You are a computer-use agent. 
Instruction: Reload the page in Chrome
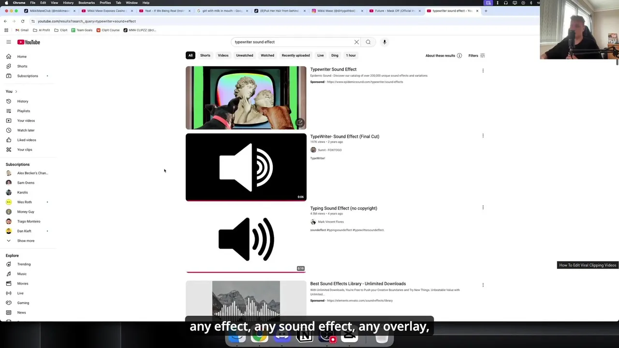click(x=22, y=21)
